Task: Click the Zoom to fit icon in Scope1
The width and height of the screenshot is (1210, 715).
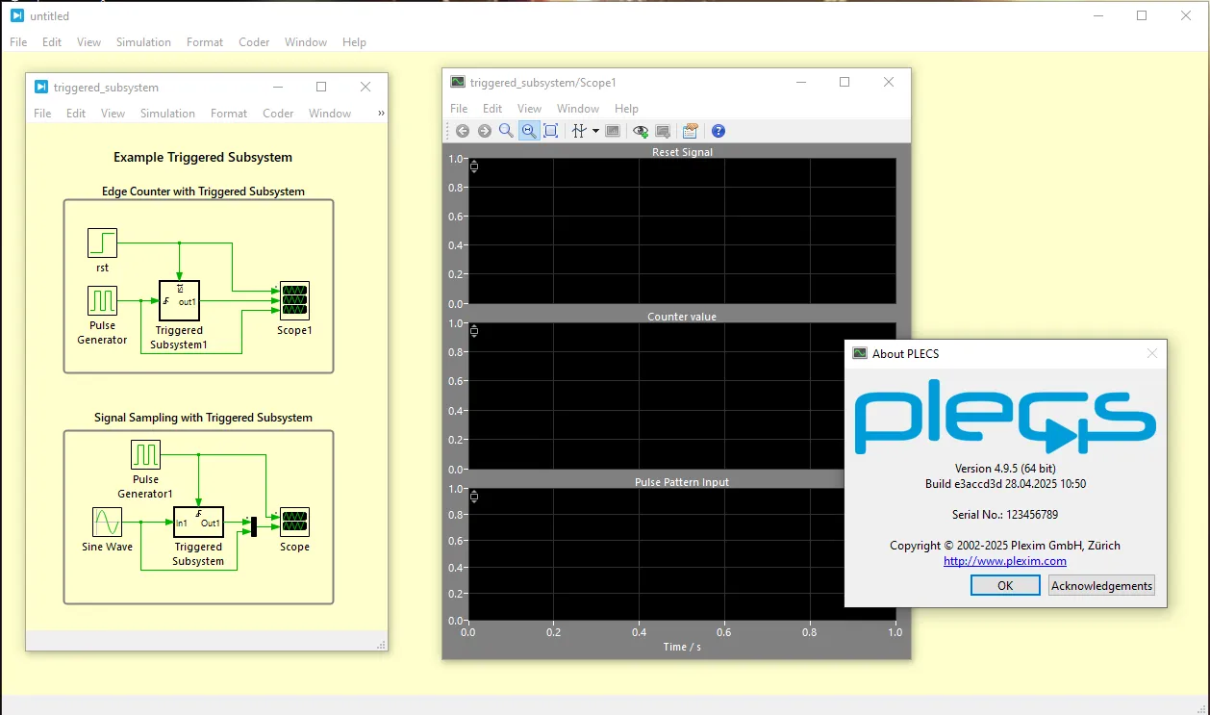Action: coord(550,131)
